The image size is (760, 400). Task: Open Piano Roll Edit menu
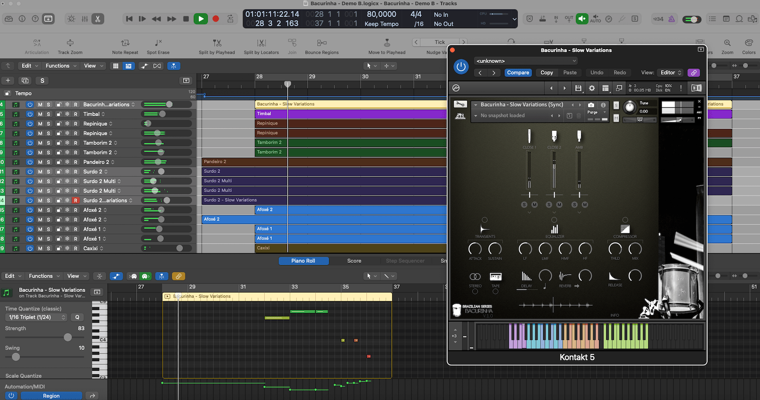pyautogui.click(x=12, y=276)
